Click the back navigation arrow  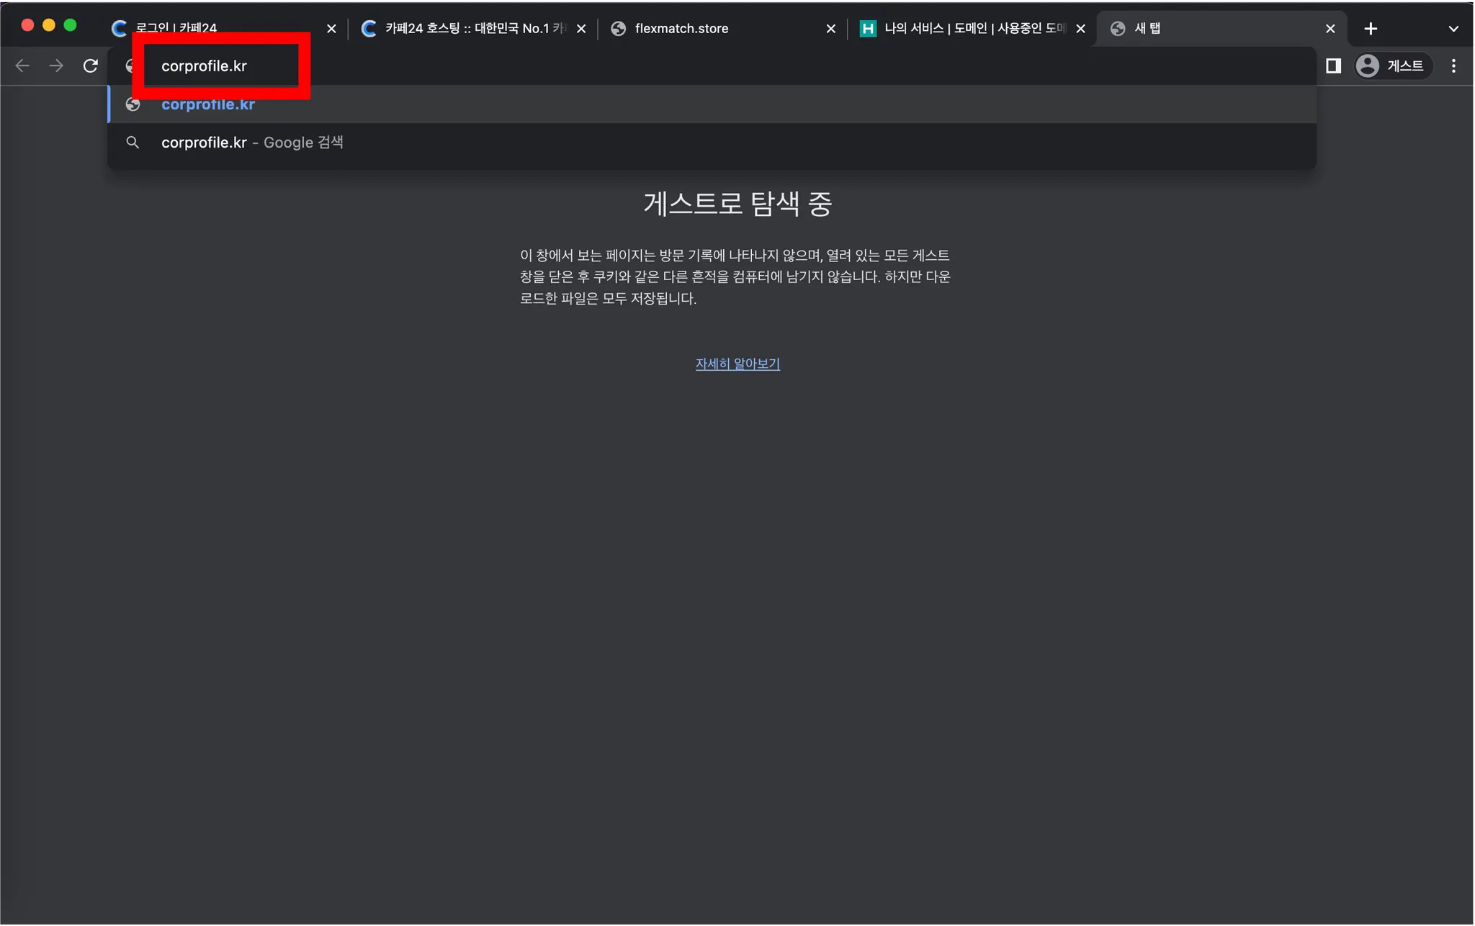[x=22, y=66]
